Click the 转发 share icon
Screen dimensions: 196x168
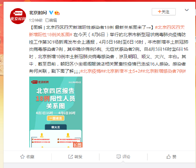coord(71,157)
